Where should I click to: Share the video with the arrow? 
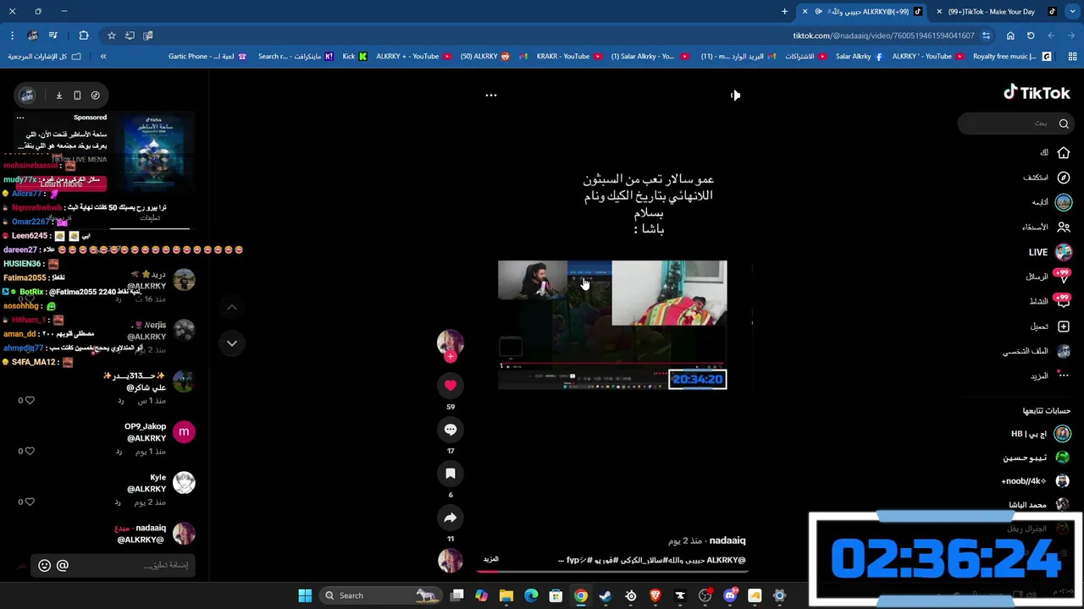[451, 518]
